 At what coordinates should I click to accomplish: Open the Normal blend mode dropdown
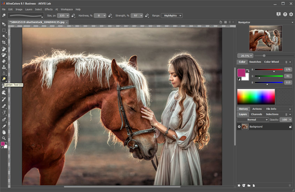click(x=253, y=120)
